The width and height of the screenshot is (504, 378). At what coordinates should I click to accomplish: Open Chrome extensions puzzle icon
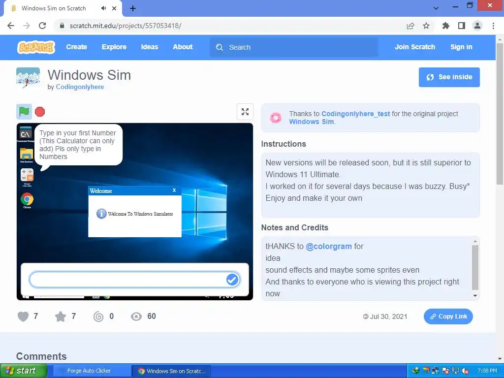pyautogui.click(x=445, y=26)
